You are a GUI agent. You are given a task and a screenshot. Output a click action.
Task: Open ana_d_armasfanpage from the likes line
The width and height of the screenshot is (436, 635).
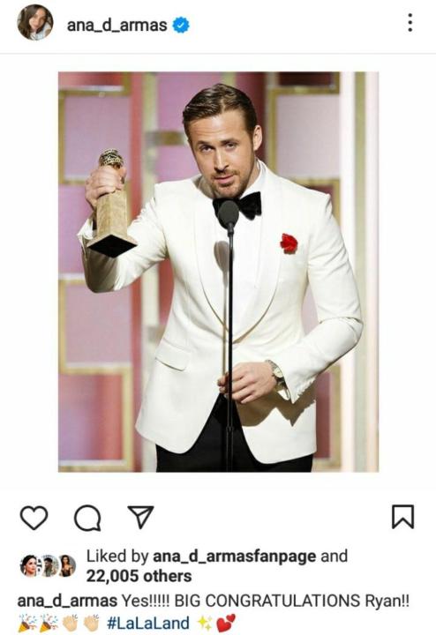pyautogui.click(x=234, y=556)
